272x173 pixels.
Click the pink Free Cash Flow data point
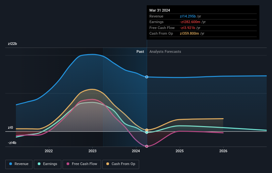(147, 146)
